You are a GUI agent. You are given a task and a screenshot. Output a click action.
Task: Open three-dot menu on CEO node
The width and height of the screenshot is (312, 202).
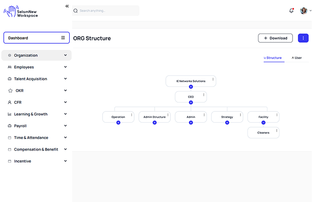pyautogui.click(x=204, y=95)
